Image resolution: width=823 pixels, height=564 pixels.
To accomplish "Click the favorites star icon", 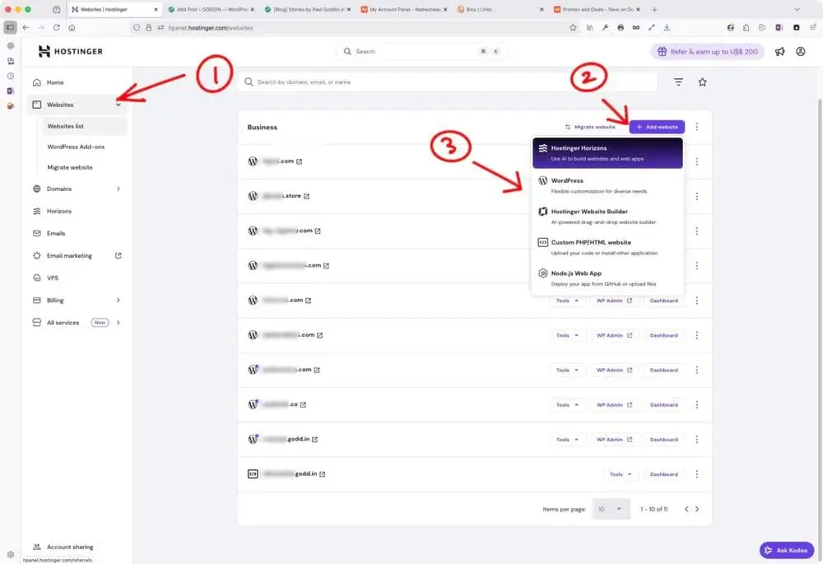I will (702, 82).
